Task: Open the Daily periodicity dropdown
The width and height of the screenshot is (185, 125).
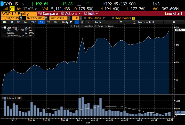Action: click(67, 22)
